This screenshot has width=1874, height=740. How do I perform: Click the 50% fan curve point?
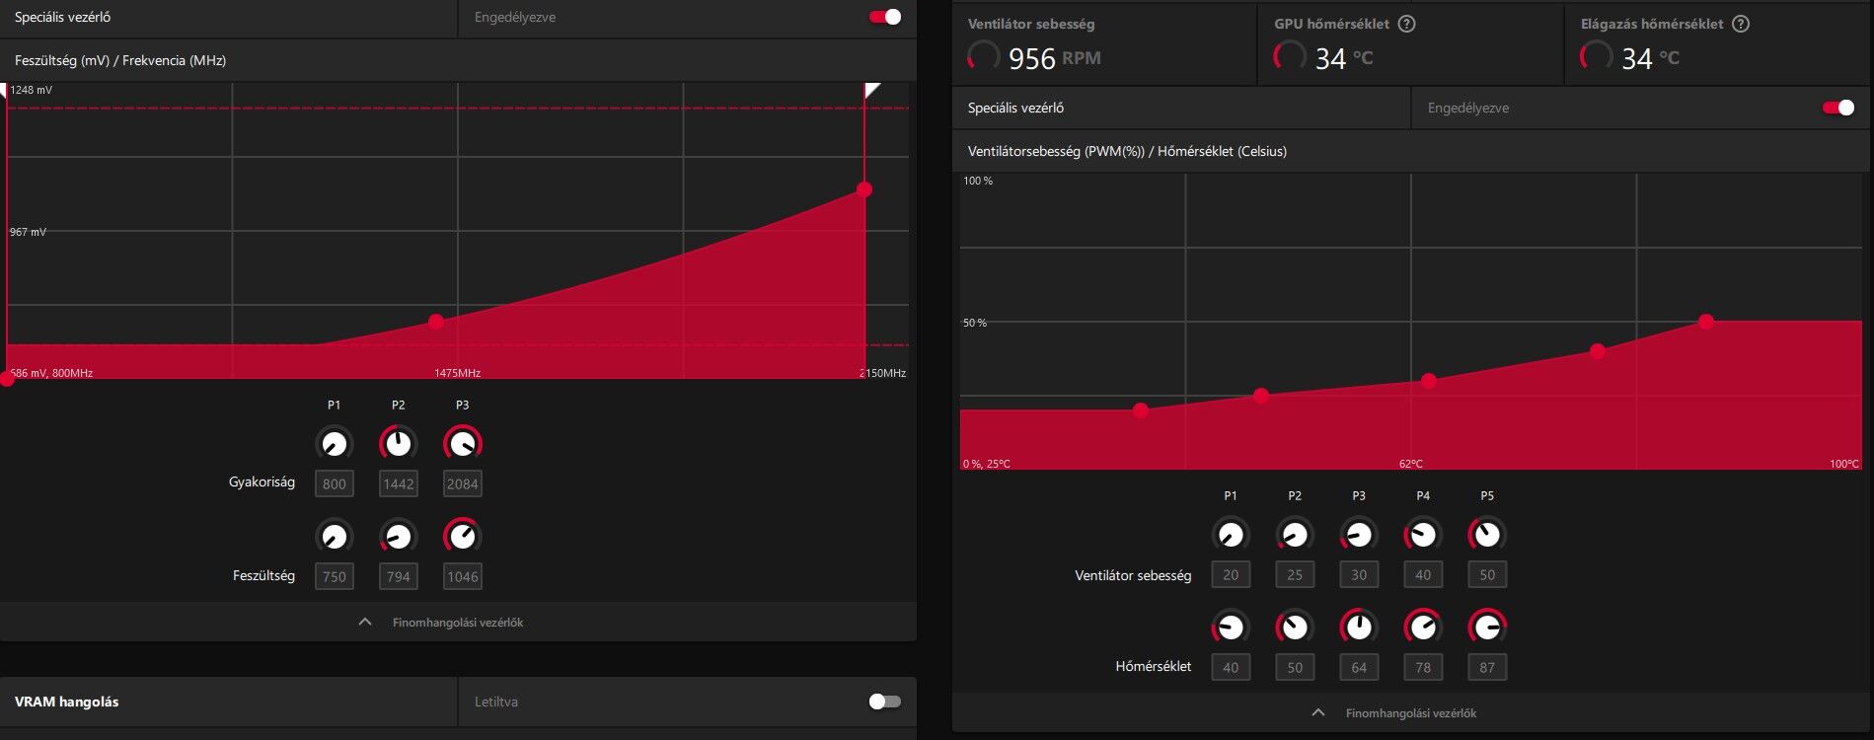pyautogui.click(x=1706, y=322)
